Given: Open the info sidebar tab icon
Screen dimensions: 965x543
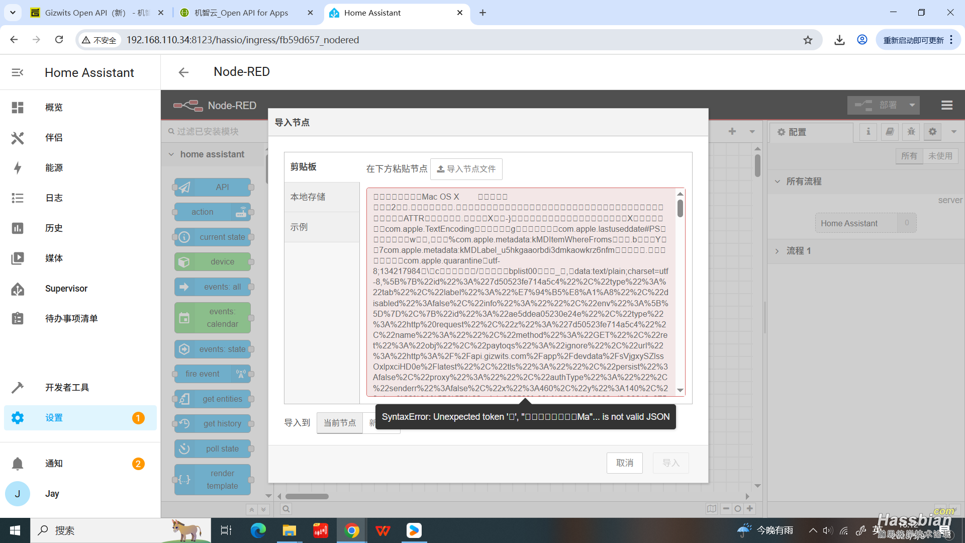Looking at the screenshot, I should point(868,132).
